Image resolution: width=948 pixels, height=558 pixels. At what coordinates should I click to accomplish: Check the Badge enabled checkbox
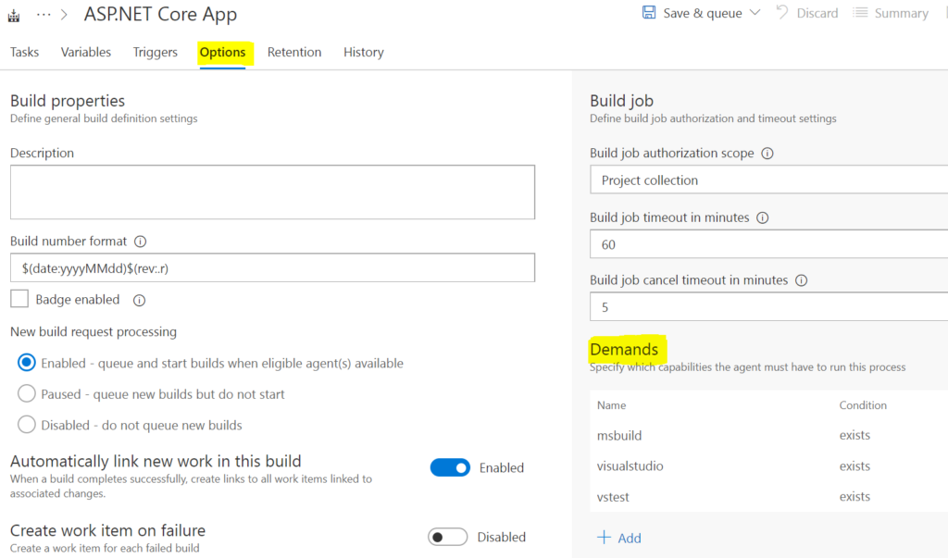point(19,300)
